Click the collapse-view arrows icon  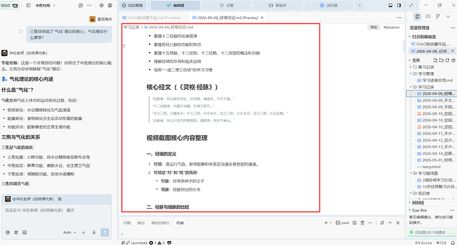coord(411,5)
